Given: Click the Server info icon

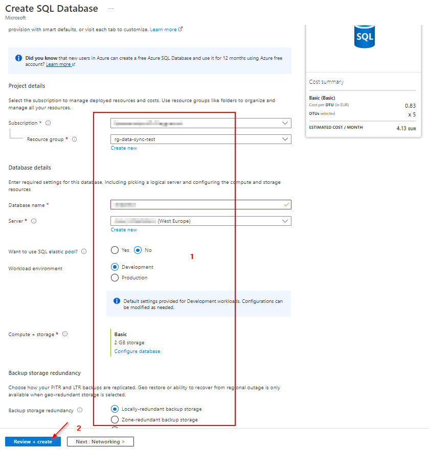Looking at the screenshot, I should point(34,221).
